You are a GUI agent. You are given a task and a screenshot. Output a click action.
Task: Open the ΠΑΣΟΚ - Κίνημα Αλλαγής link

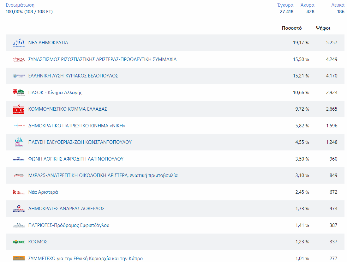[55, 93]
